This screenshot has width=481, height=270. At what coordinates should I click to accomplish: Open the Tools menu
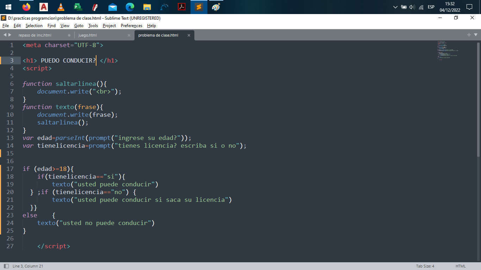[x=93, y=26]
